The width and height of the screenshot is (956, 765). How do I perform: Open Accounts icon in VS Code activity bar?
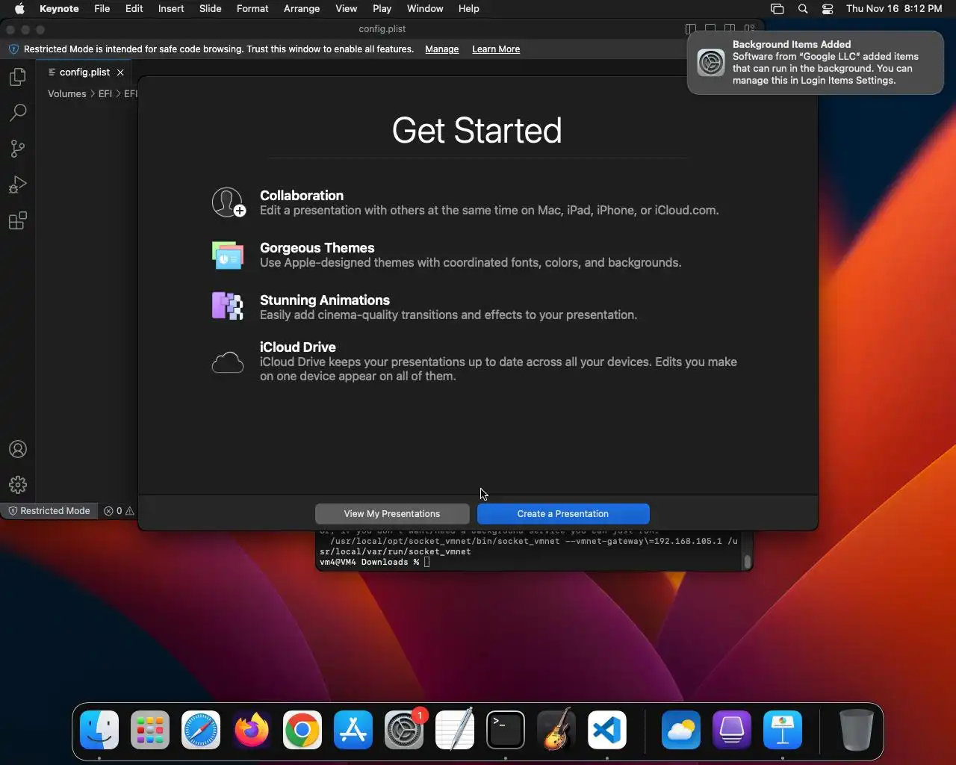click(18, 449)
